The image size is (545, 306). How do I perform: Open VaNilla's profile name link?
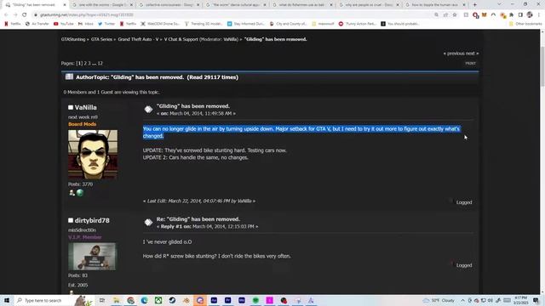pos(85,108)
